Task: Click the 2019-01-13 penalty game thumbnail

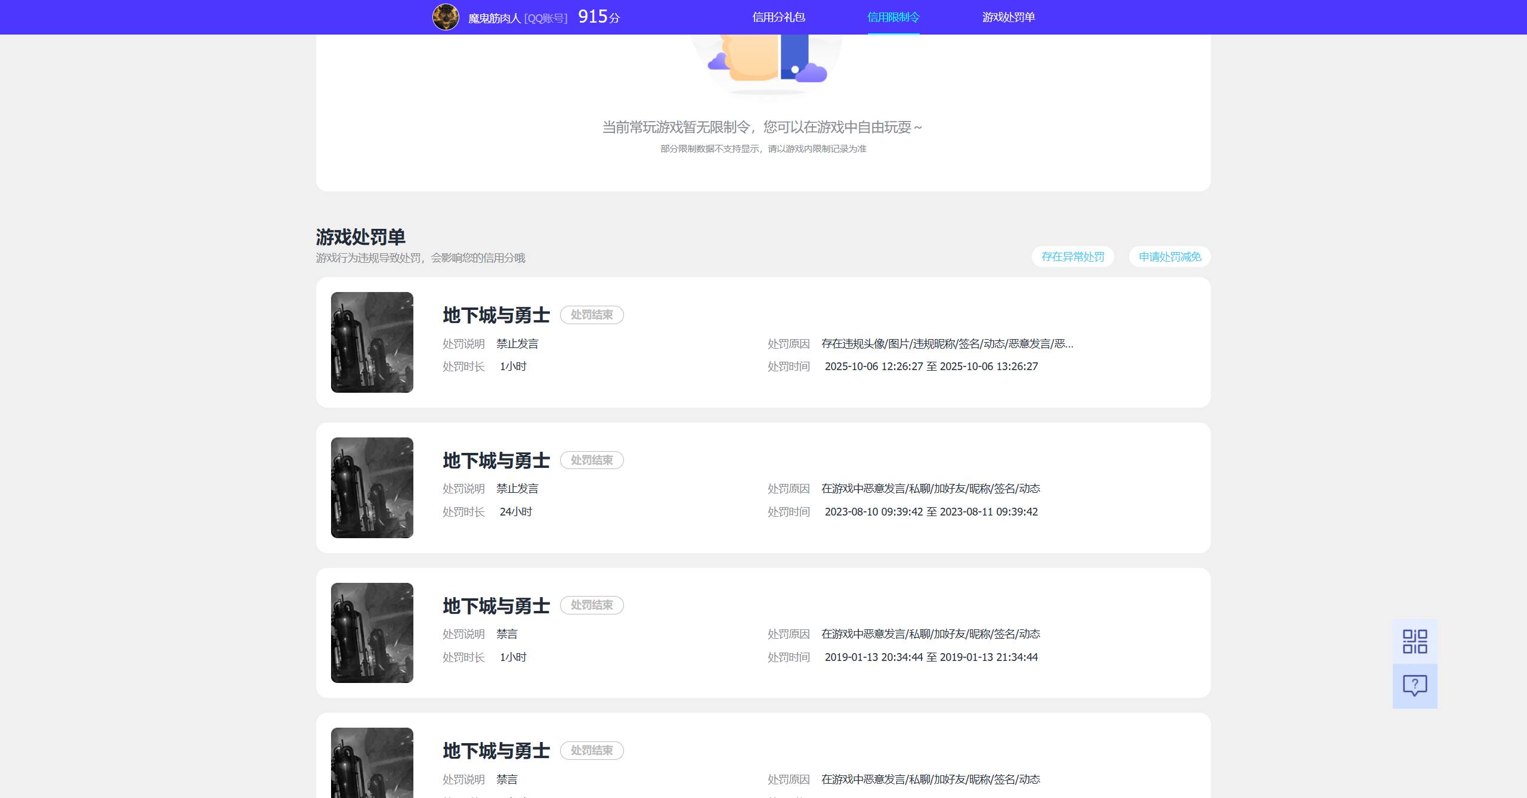Action: tap(372, 633)
